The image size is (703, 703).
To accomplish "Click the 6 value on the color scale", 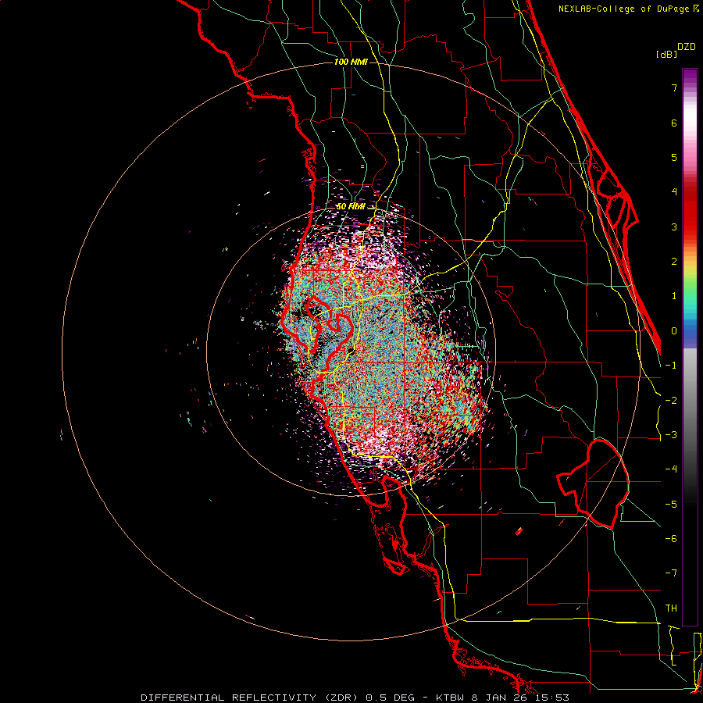I will tap(674, 123).
